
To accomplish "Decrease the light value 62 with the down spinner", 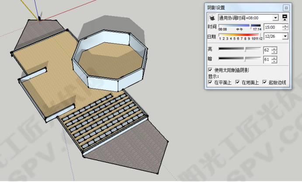I will [274, 52].
